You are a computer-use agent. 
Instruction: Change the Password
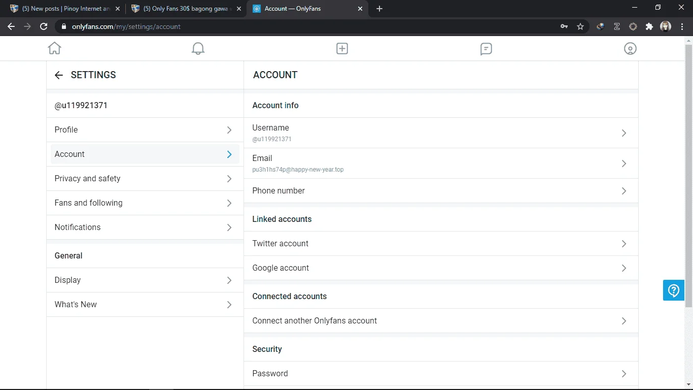coord(441,374)
